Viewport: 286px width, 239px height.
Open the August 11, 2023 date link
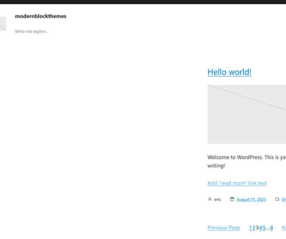tap(251, 200)
